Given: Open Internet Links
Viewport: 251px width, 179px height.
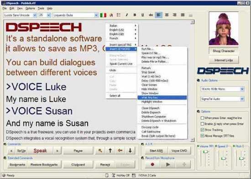Looking at the screenshot, I should tap(224, 60).
